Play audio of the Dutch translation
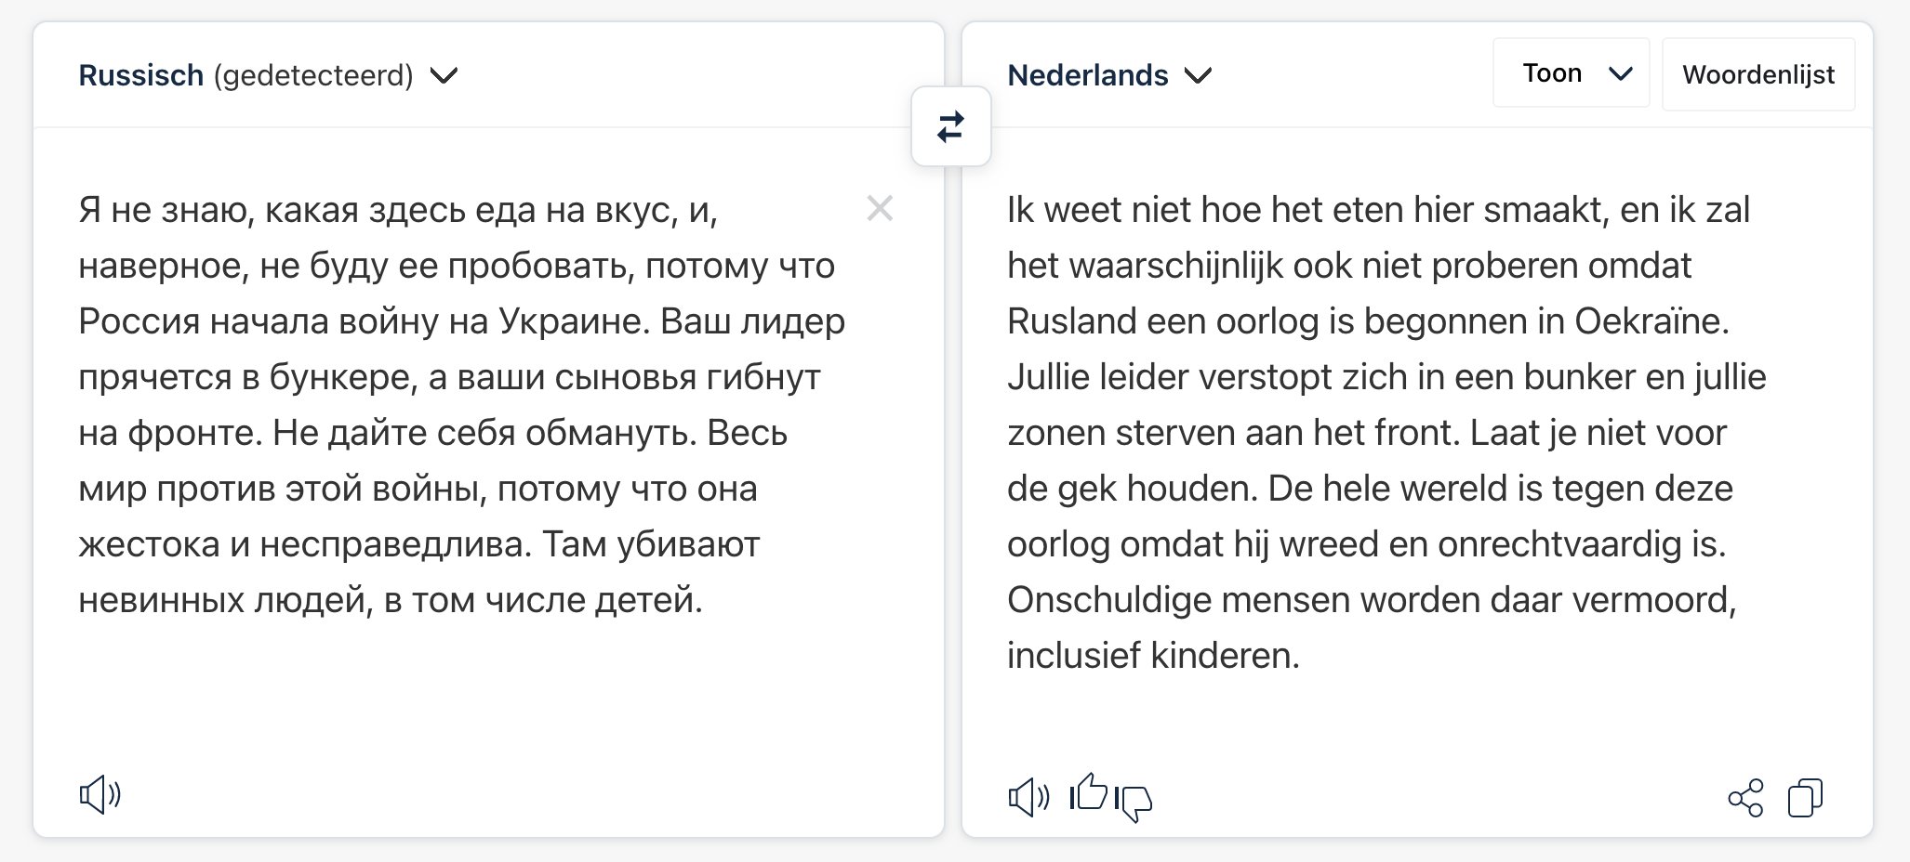 pyautogui.click(x=1028, y=797)
